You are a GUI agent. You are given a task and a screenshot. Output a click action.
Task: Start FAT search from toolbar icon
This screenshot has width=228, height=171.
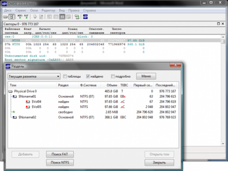pos(27,17)
